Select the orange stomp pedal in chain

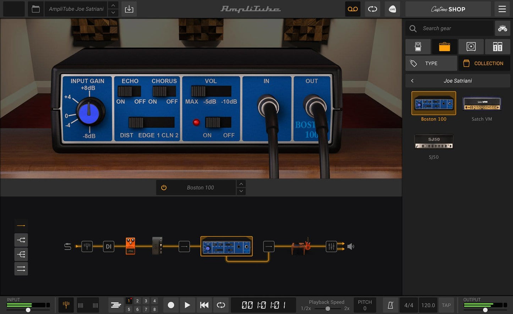tap(130, 246)
